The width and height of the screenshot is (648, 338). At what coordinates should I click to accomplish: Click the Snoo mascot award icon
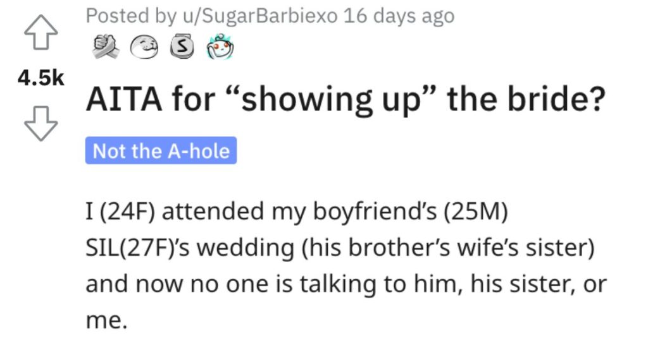coord(220,47)
